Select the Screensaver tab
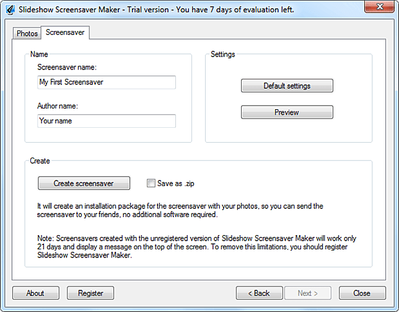 point(65,32)
